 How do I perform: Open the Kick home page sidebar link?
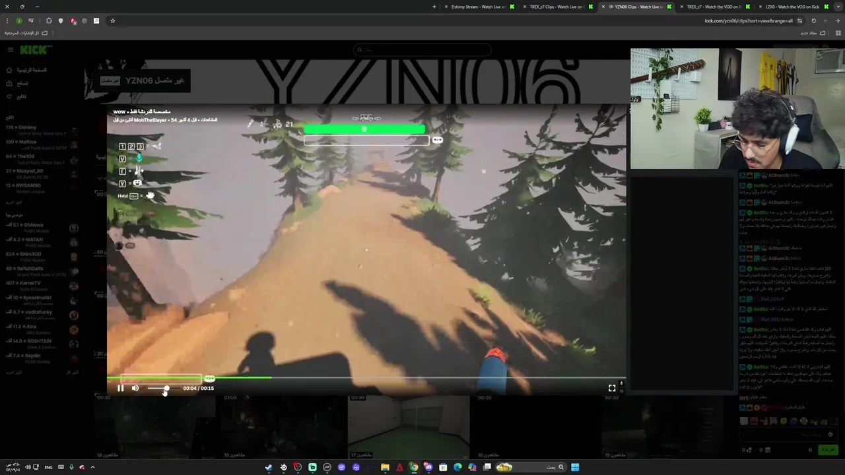tap(26, 70)
